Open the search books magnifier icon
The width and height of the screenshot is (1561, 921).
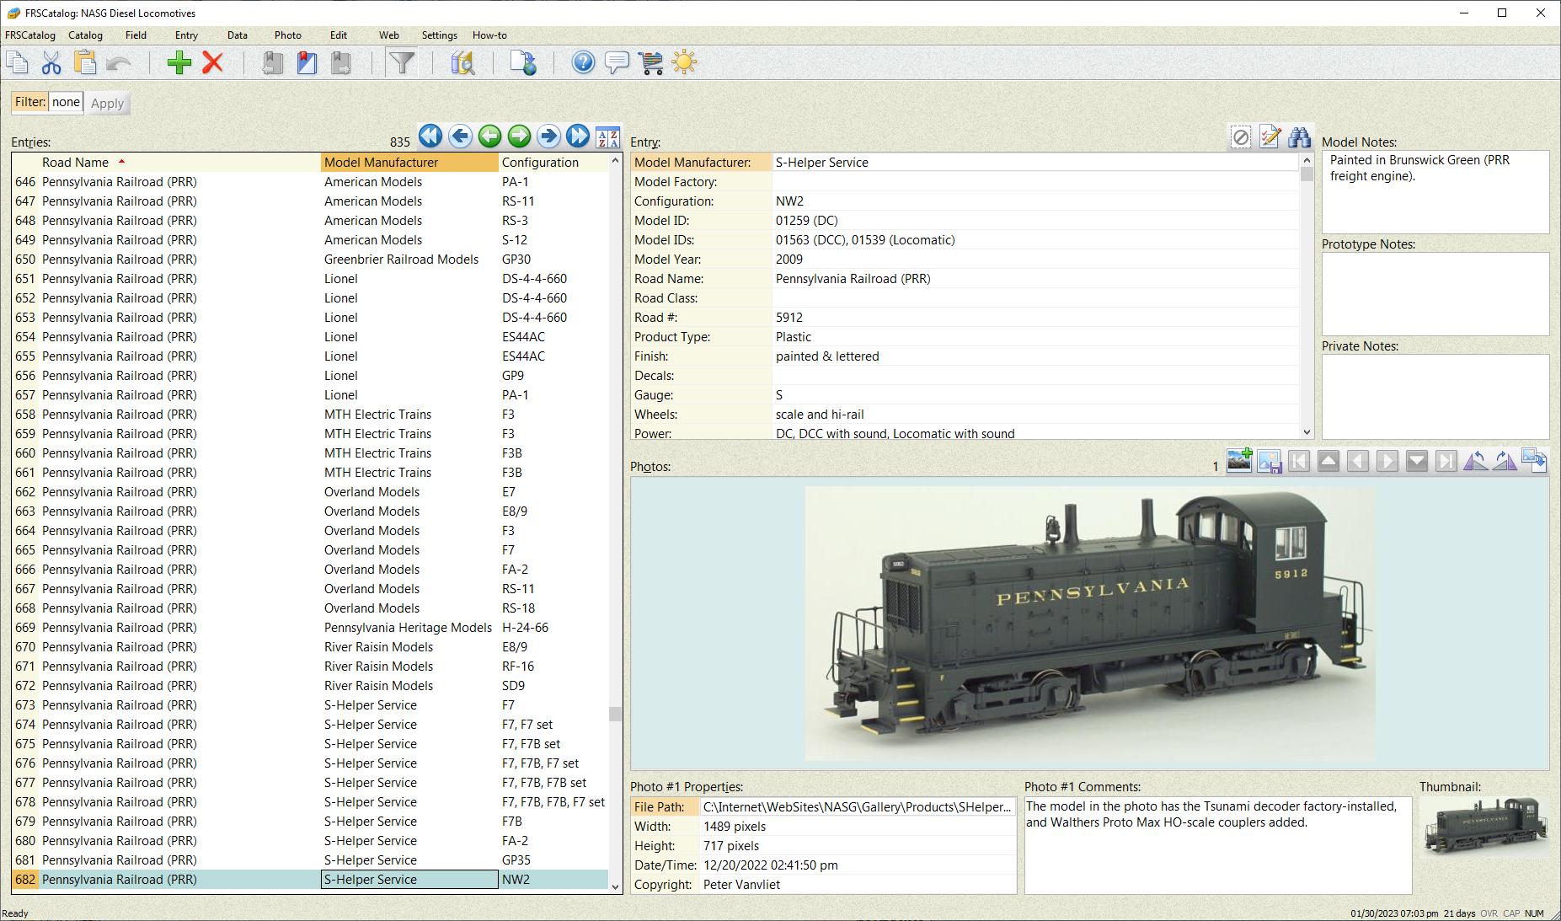click(462, 62)
